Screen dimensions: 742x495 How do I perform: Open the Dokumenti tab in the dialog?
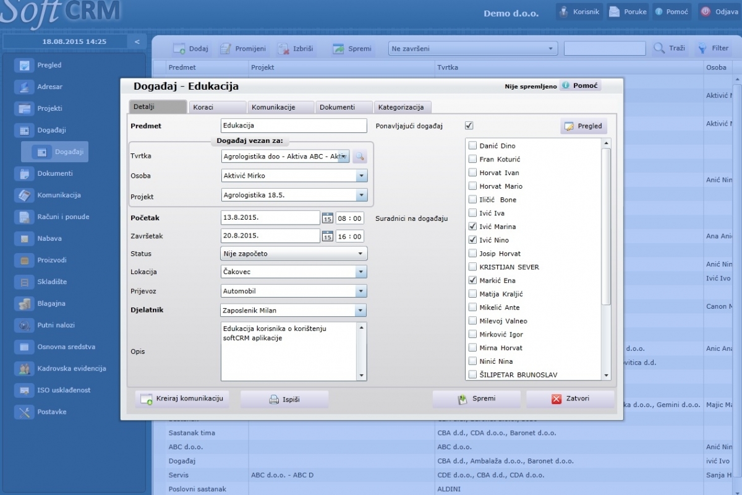click(344, 107)
